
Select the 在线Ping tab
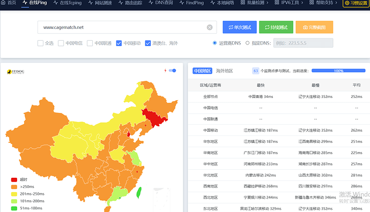click(x=35, y=3)
